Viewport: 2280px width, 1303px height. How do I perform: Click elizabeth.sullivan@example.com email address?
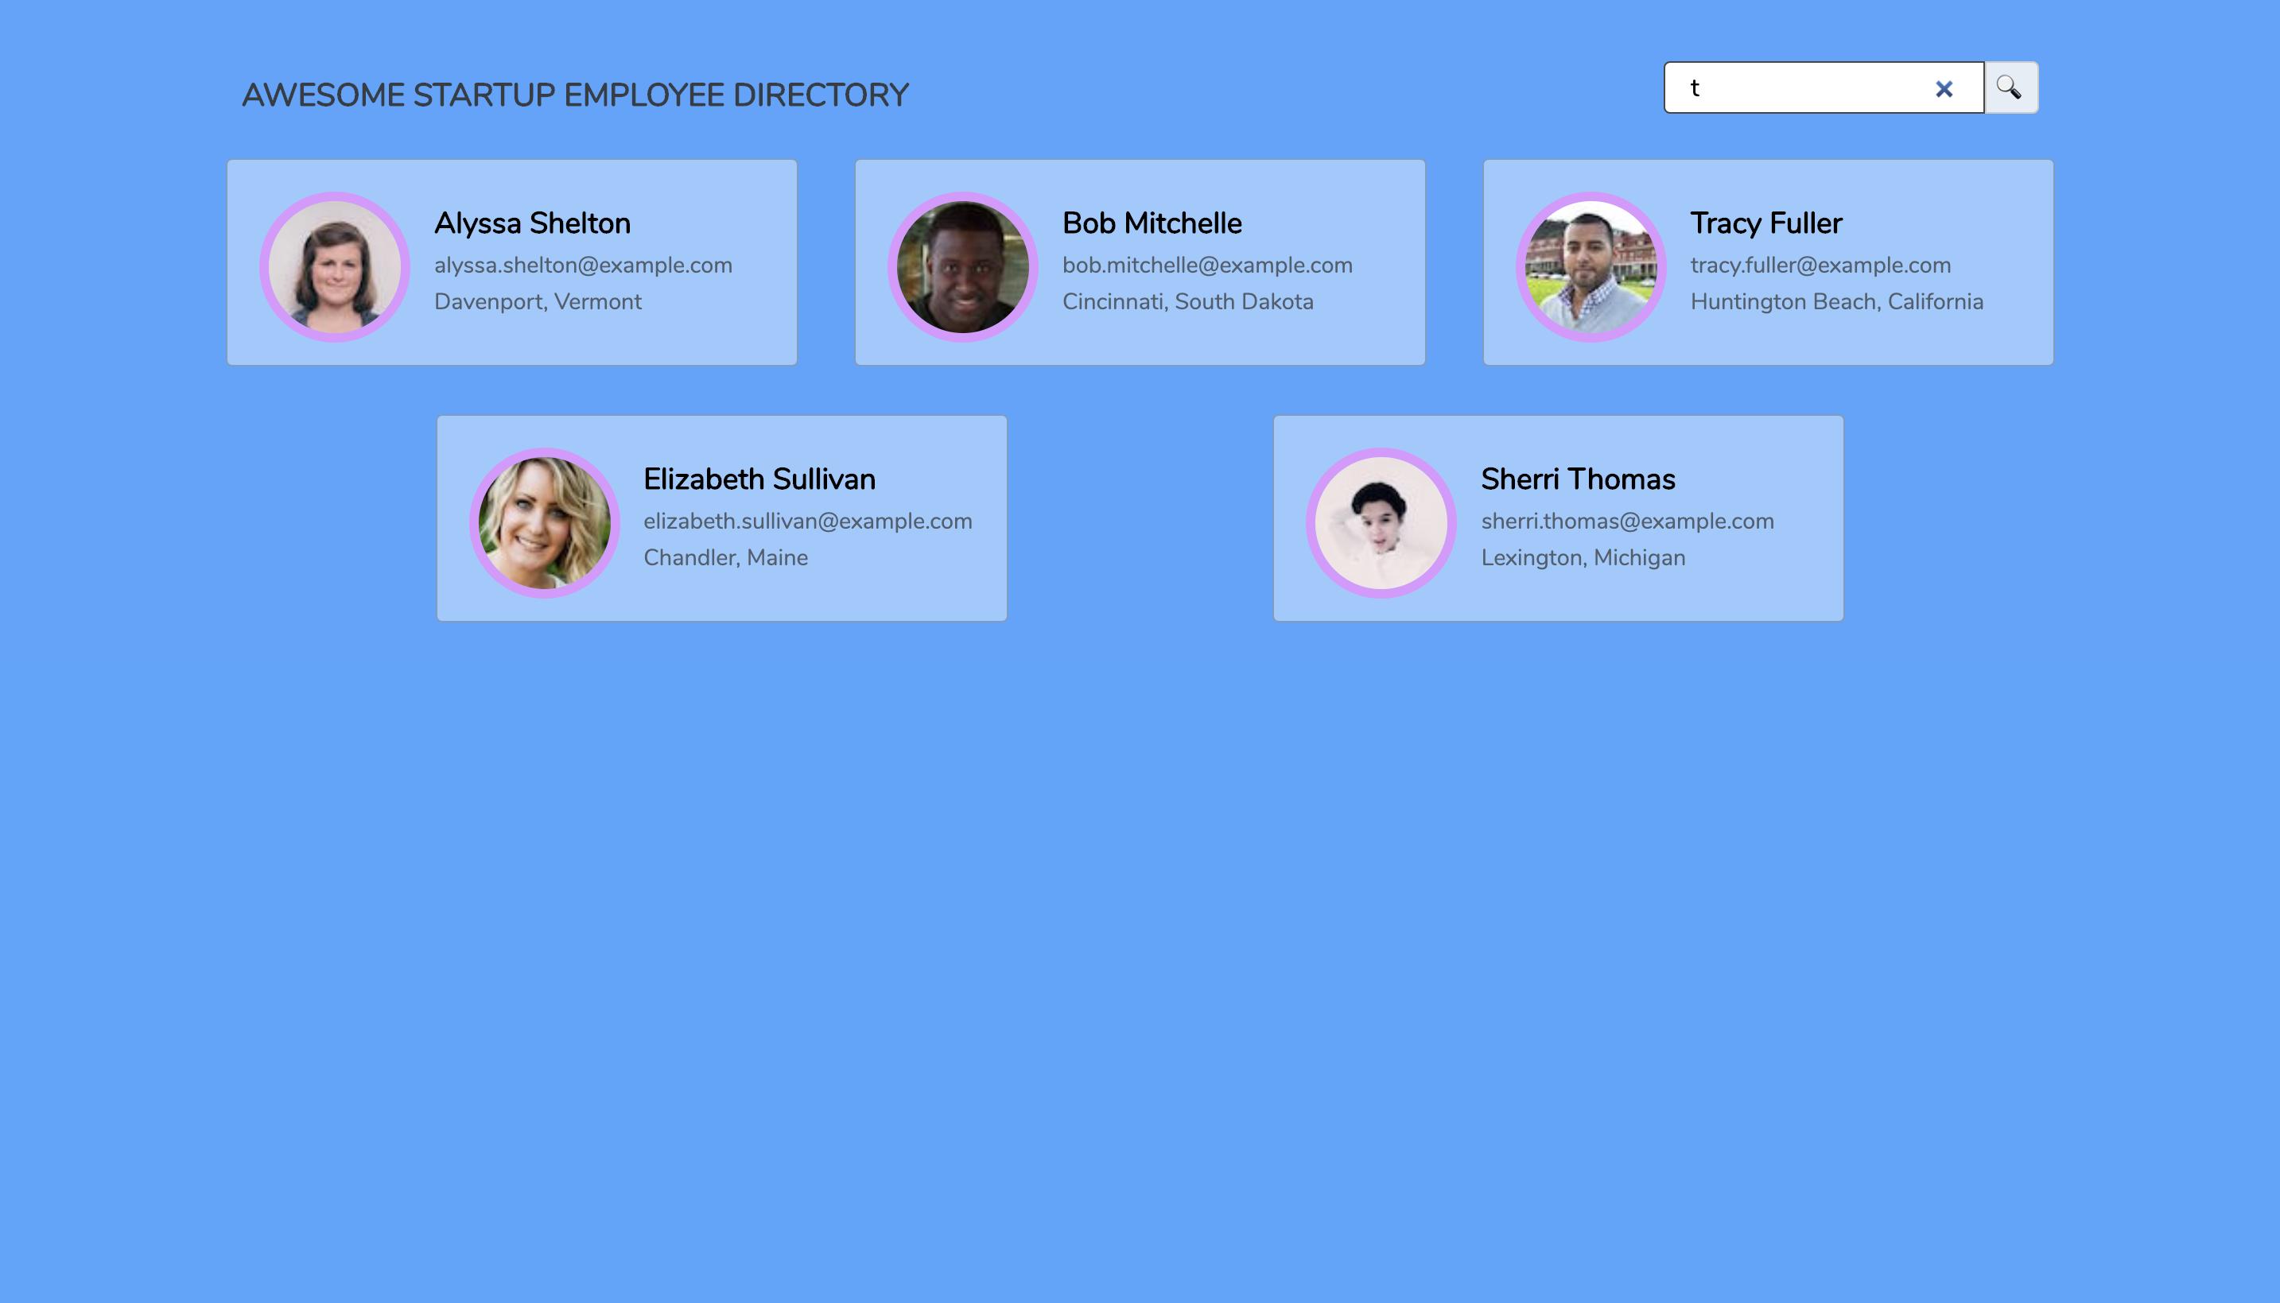[807, 521]
